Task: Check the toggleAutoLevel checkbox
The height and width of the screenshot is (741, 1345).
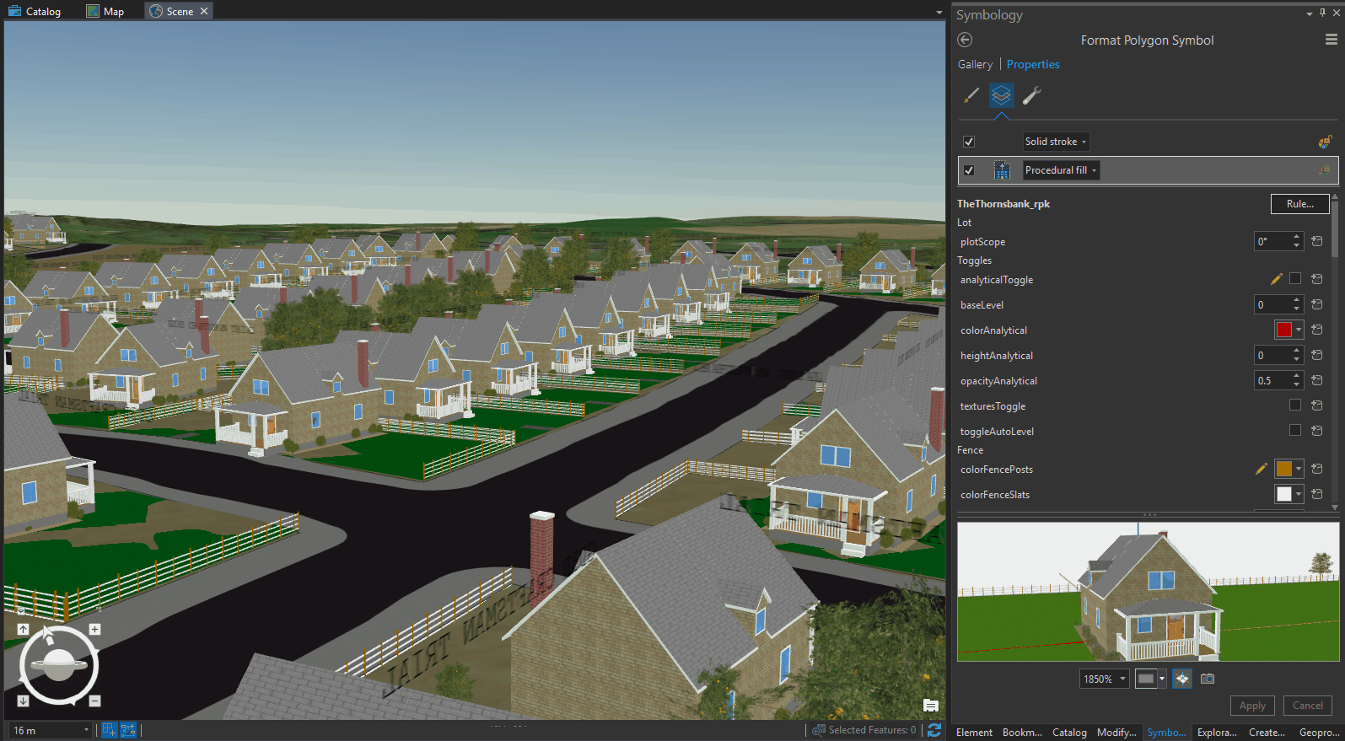Action: [1295, 431]
